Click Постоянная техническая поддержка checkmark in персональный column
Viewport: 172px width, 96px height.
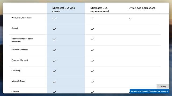point(92,39)
